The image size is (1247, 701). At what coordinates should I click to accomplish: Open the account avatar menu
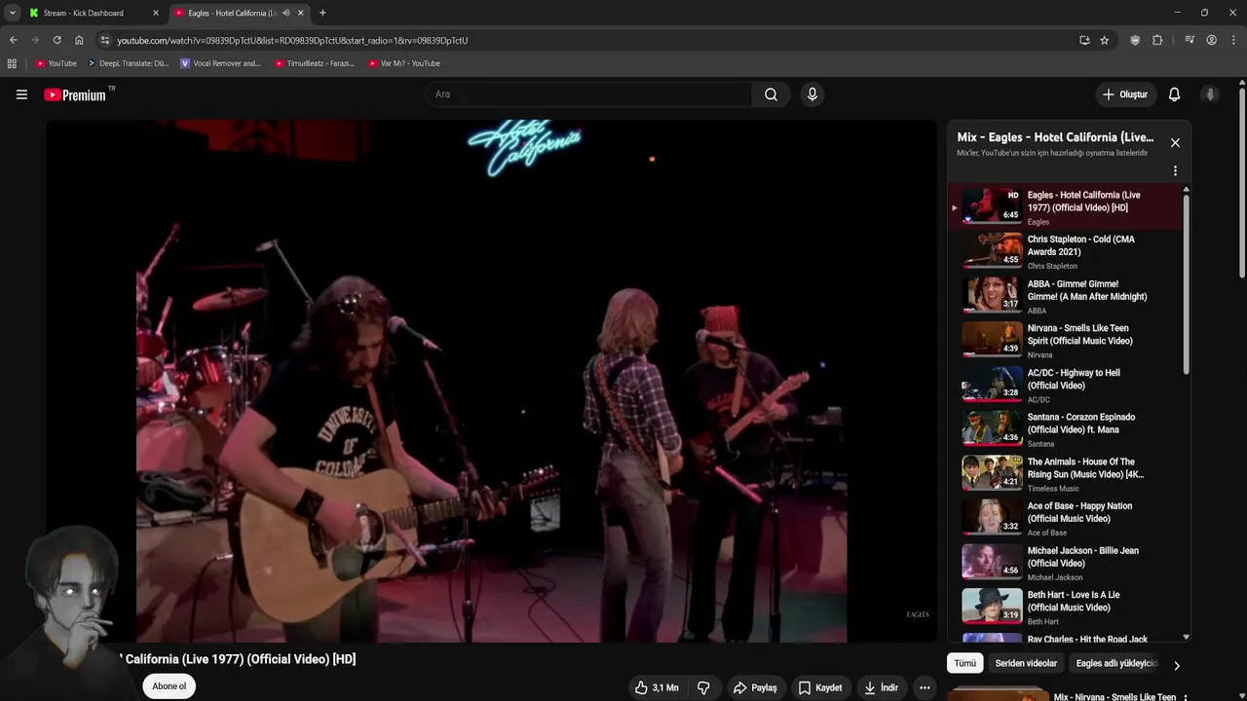pyautogui.click(x=1210, y=94)
